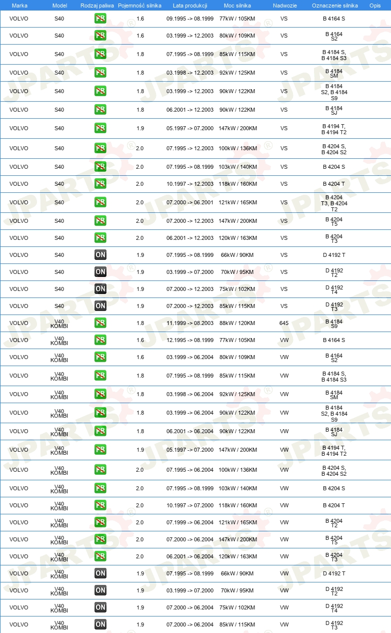
Task: Click PB icon in V40 Kombi 77kW/105KM row
Action: [x=100, y=340]
